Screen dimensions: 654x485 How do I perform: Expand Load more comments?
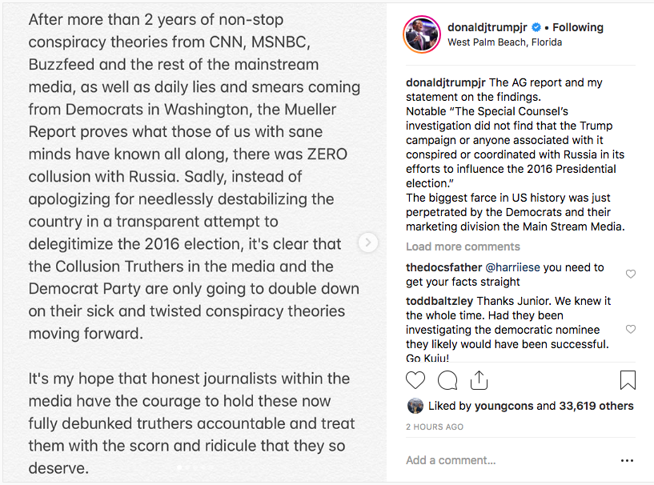(x=463, y=247)
